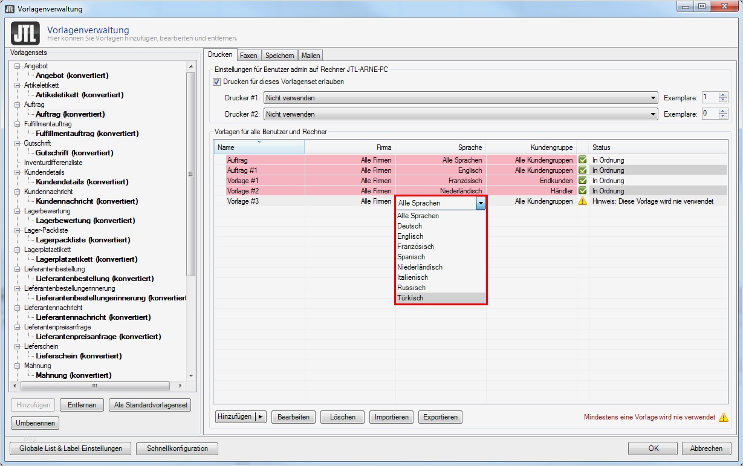Viewport: 743px width, 466px height.
Task: Open the Schnellkonfiguration button
Action: click(x=177, y=448)
